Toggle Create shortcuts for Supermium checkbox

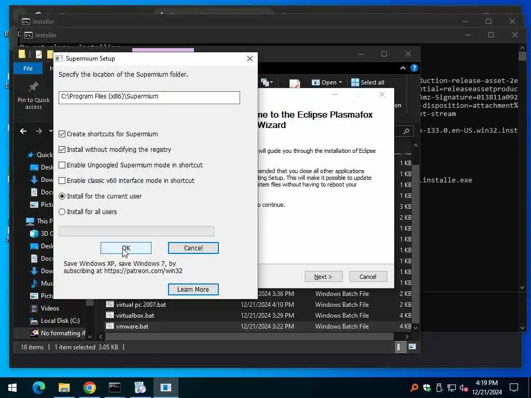(62, 134)
